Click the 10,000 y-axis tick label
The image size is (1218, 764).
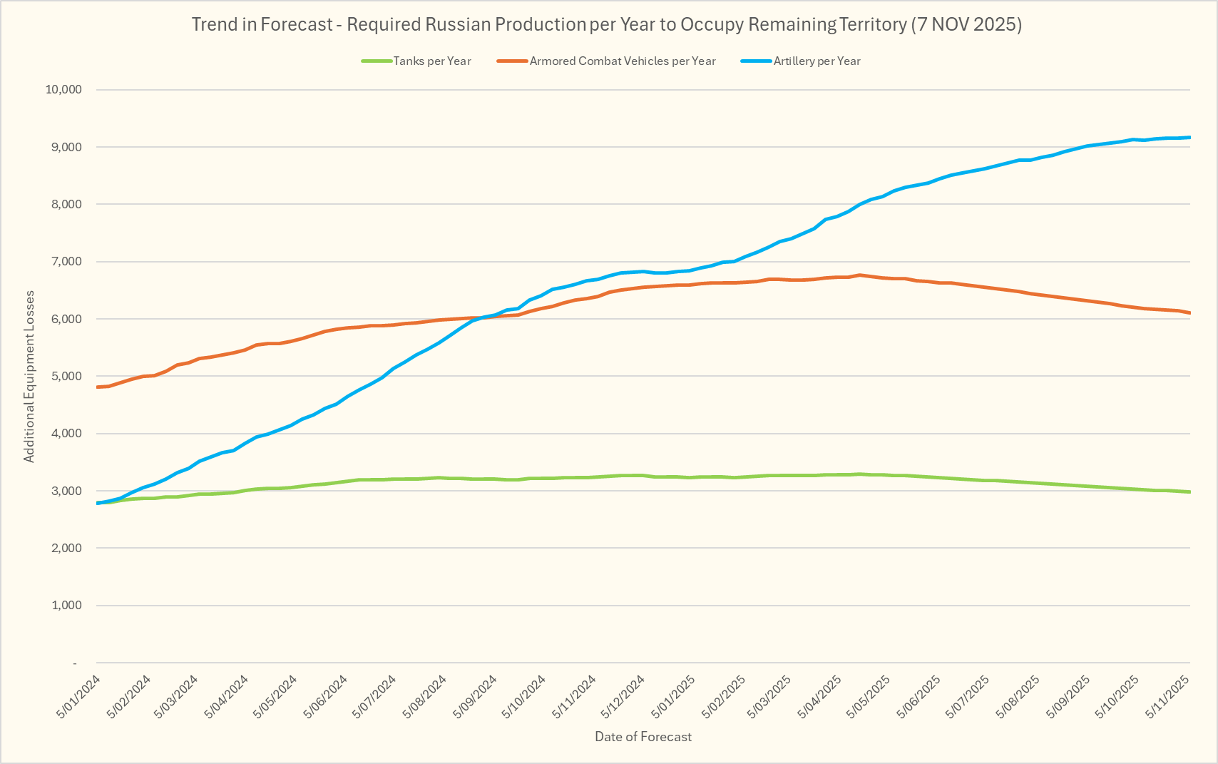tap(63, 90)
